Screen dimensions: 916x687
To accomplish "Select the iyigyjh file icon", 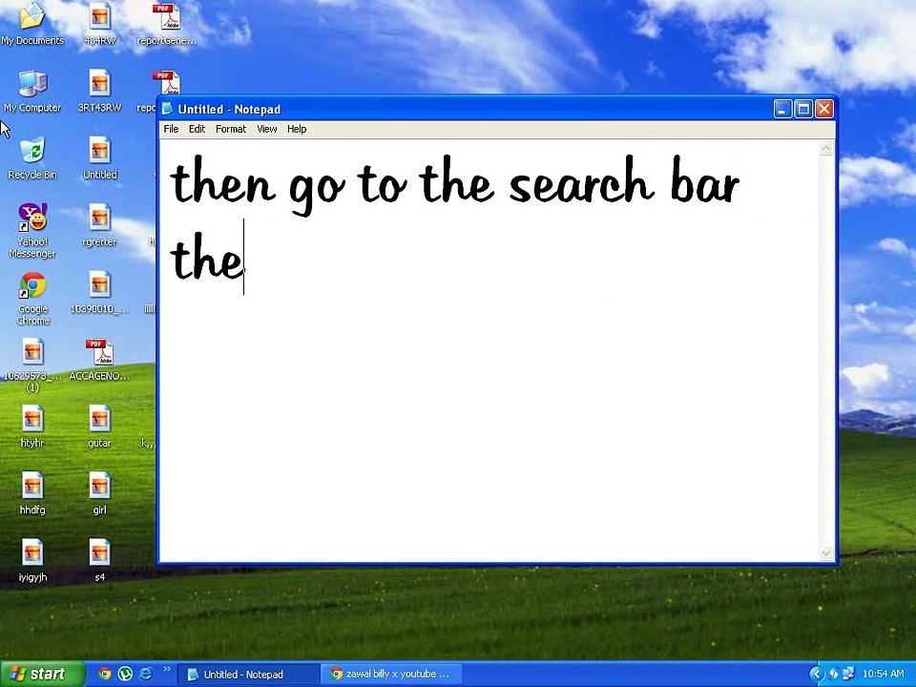I will click(x=32, y=561).
